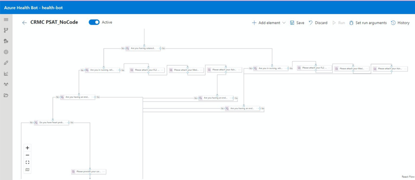
Task: Click the plus icon of Add element
Action: pos(254,23)
